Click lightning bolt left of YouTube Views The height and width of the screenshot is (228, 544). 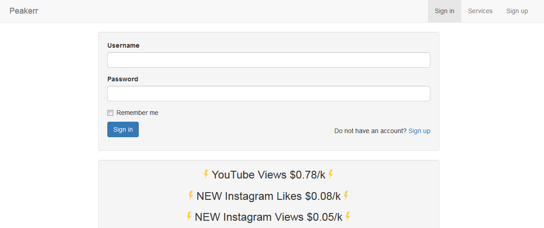pyautogui.click(x=206, y=174)
